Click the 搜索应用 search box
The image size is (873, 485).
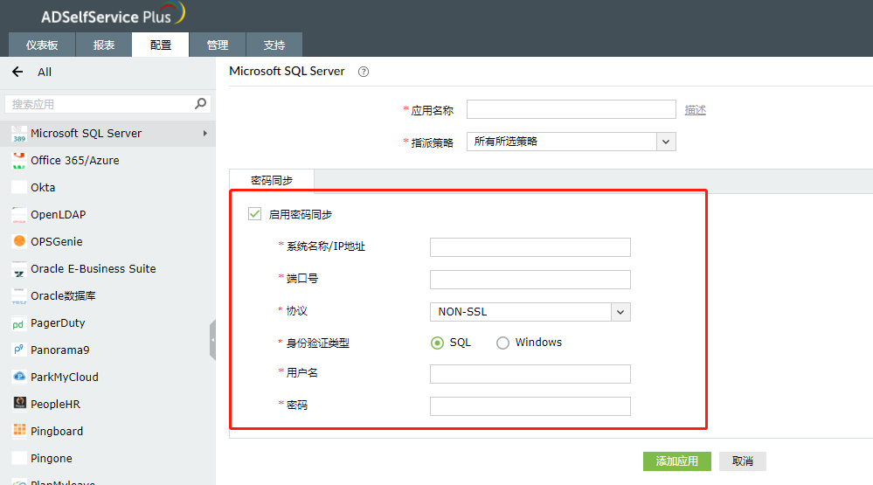(107, 104)
